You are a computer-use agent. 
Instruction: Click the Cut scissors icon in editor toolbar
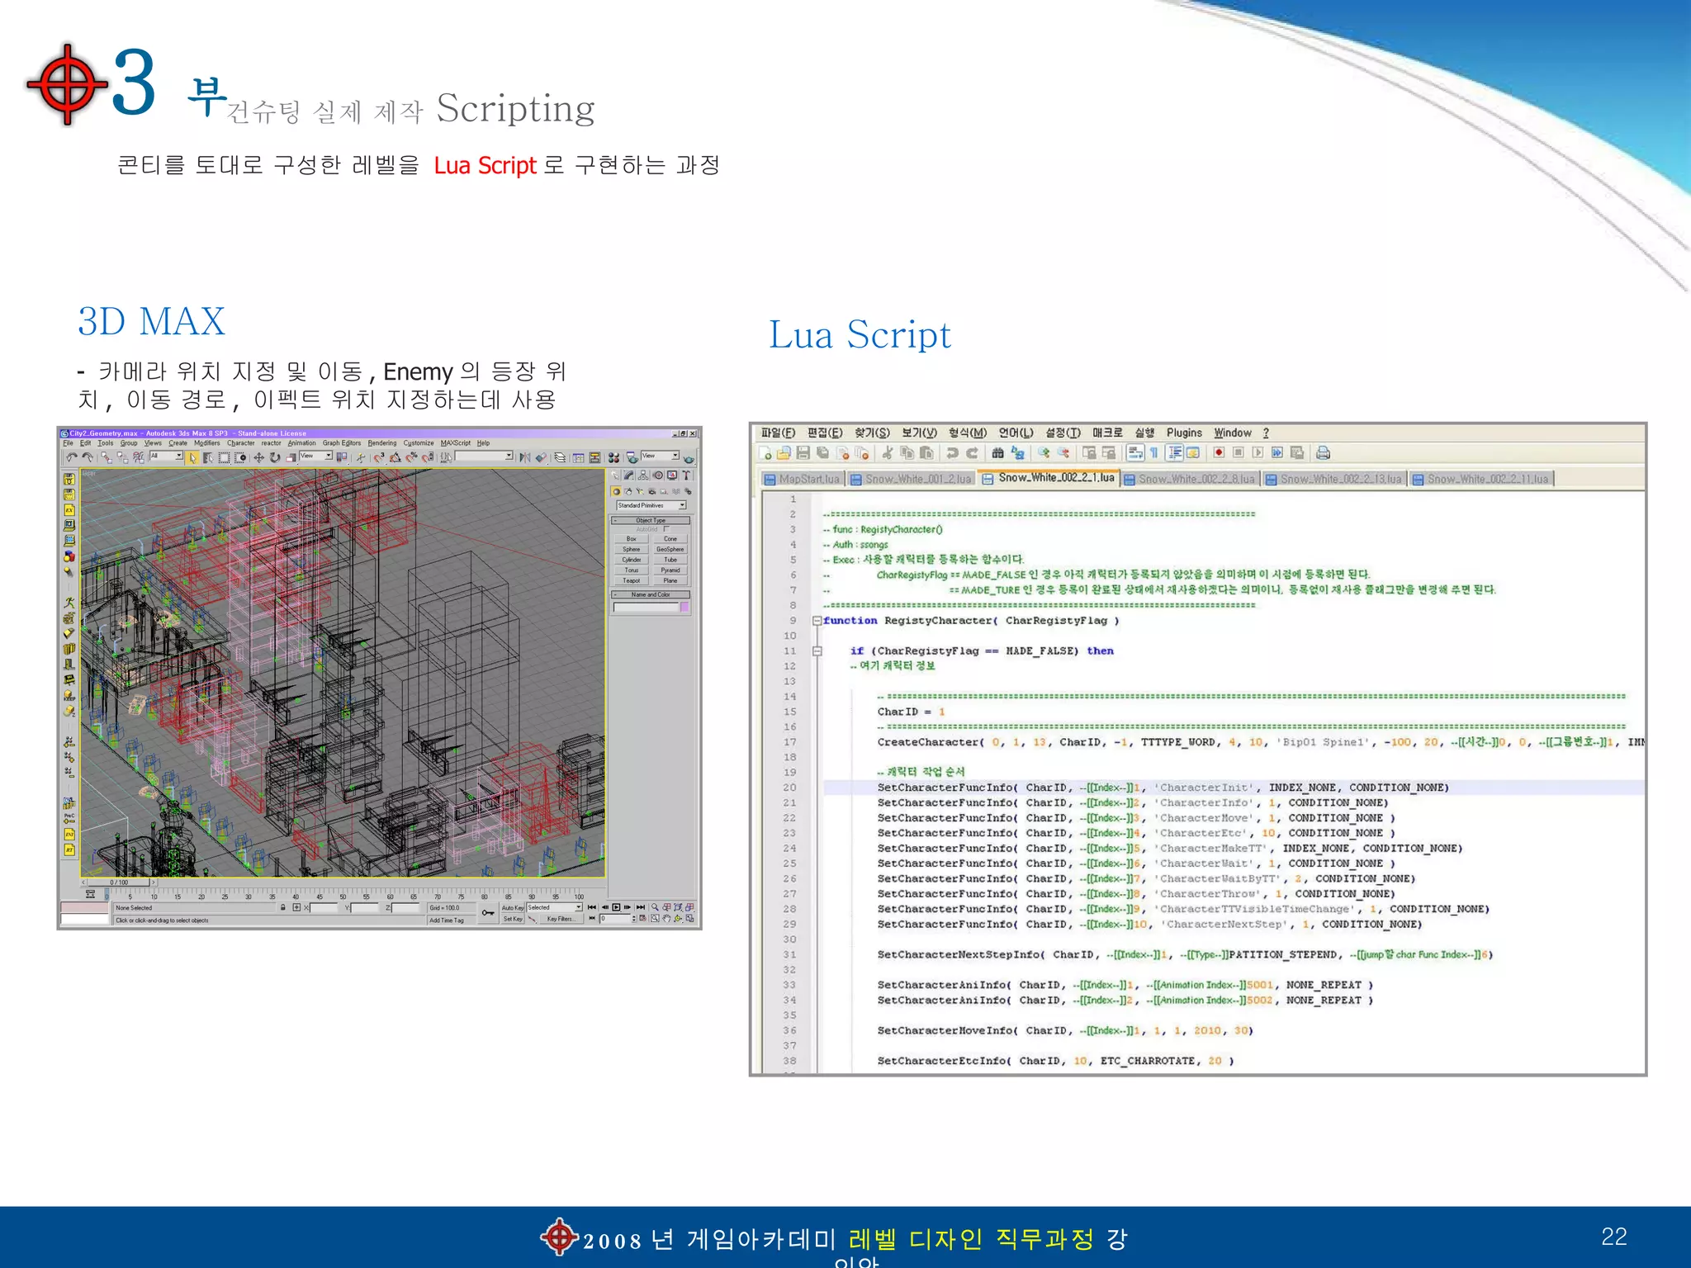[887, 452]
